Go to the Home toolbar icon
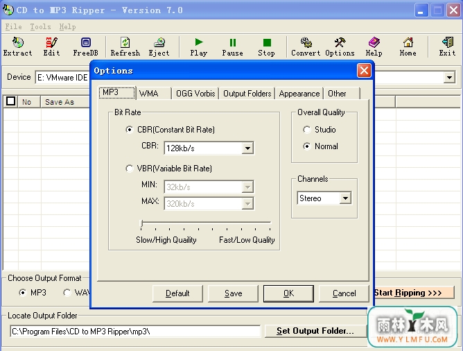This screenshot has width=463, height=351. coord(408,46)
